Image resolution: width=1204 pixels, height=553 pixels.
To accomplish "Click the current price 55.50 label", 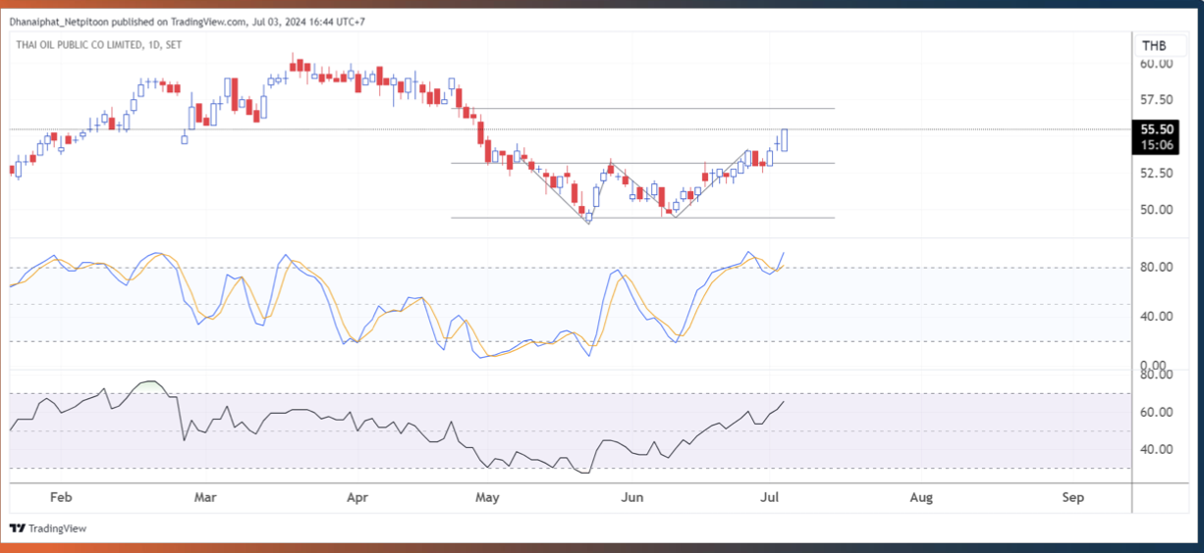I will pos(1155,128).
